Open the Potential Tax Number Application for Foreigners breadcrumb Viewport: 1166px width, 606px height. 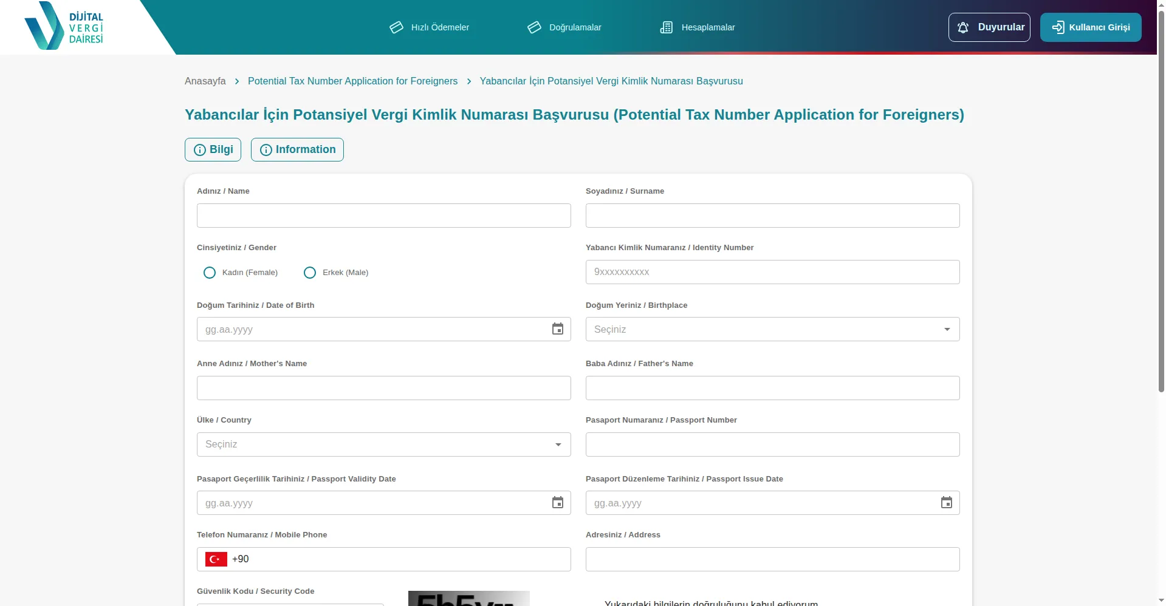click(352, 81)
